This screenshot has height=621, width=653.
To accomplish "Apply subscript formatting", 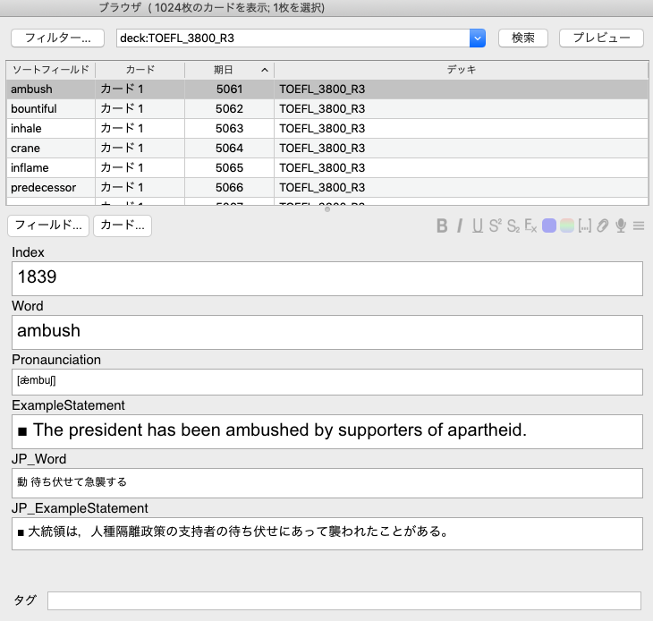I will [x=513, y=225].
